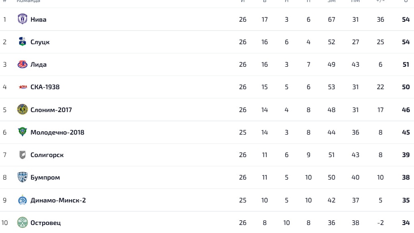This screenshot has width=414, height=233.
Task: Click the Нива team logo
Action: pyautogui.click(x=22, y=19)
